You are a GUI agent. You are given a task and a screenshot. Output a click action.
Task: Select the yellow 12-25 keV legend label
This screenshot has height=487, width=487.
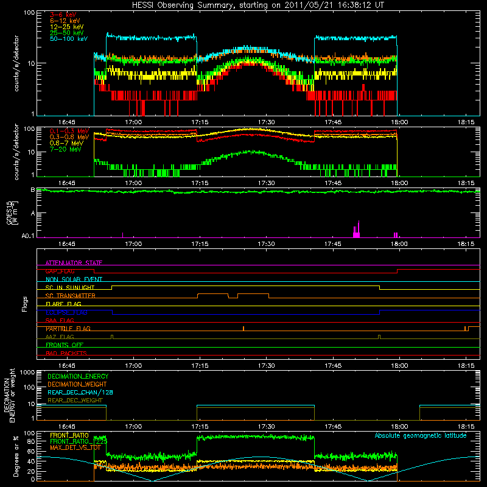coord(67,27)
